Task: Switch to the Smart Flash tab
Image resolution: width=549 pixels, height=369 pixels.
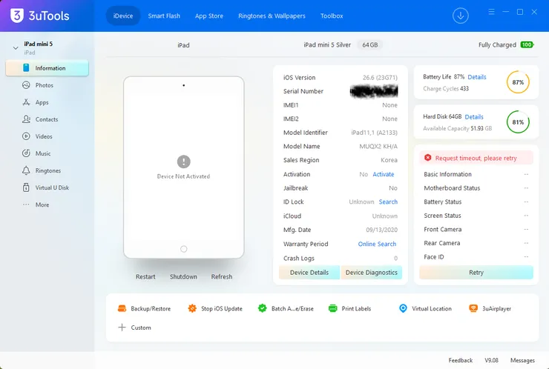Action: [x=164, y=16]
